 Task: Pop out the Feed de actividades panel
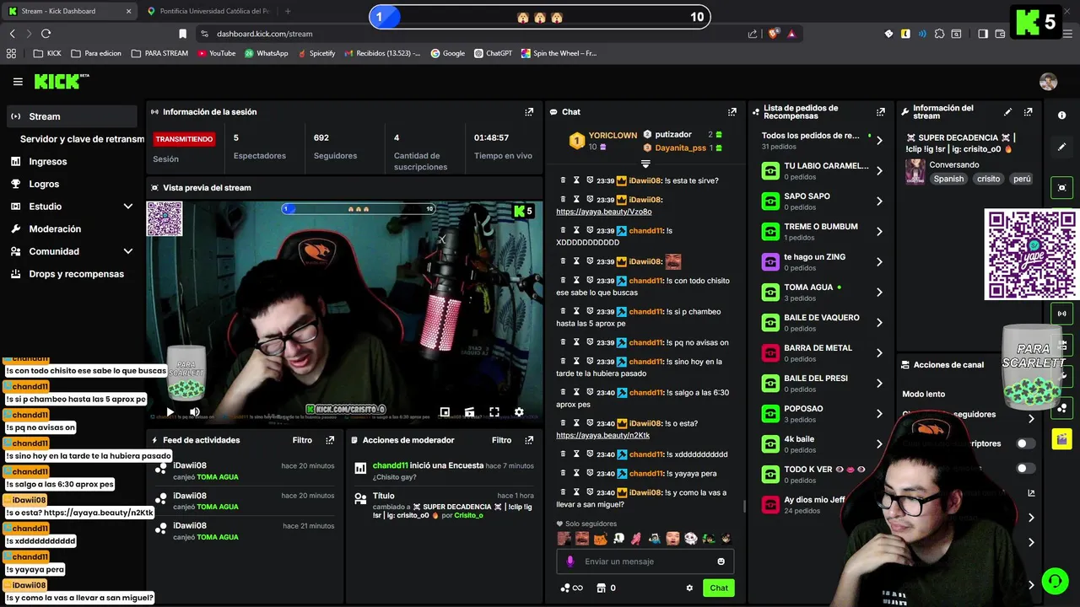[x=330, y=440]
